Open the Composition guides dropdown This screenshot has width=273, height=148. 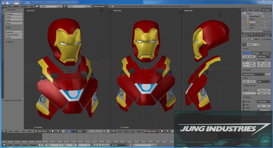point(264,102)
